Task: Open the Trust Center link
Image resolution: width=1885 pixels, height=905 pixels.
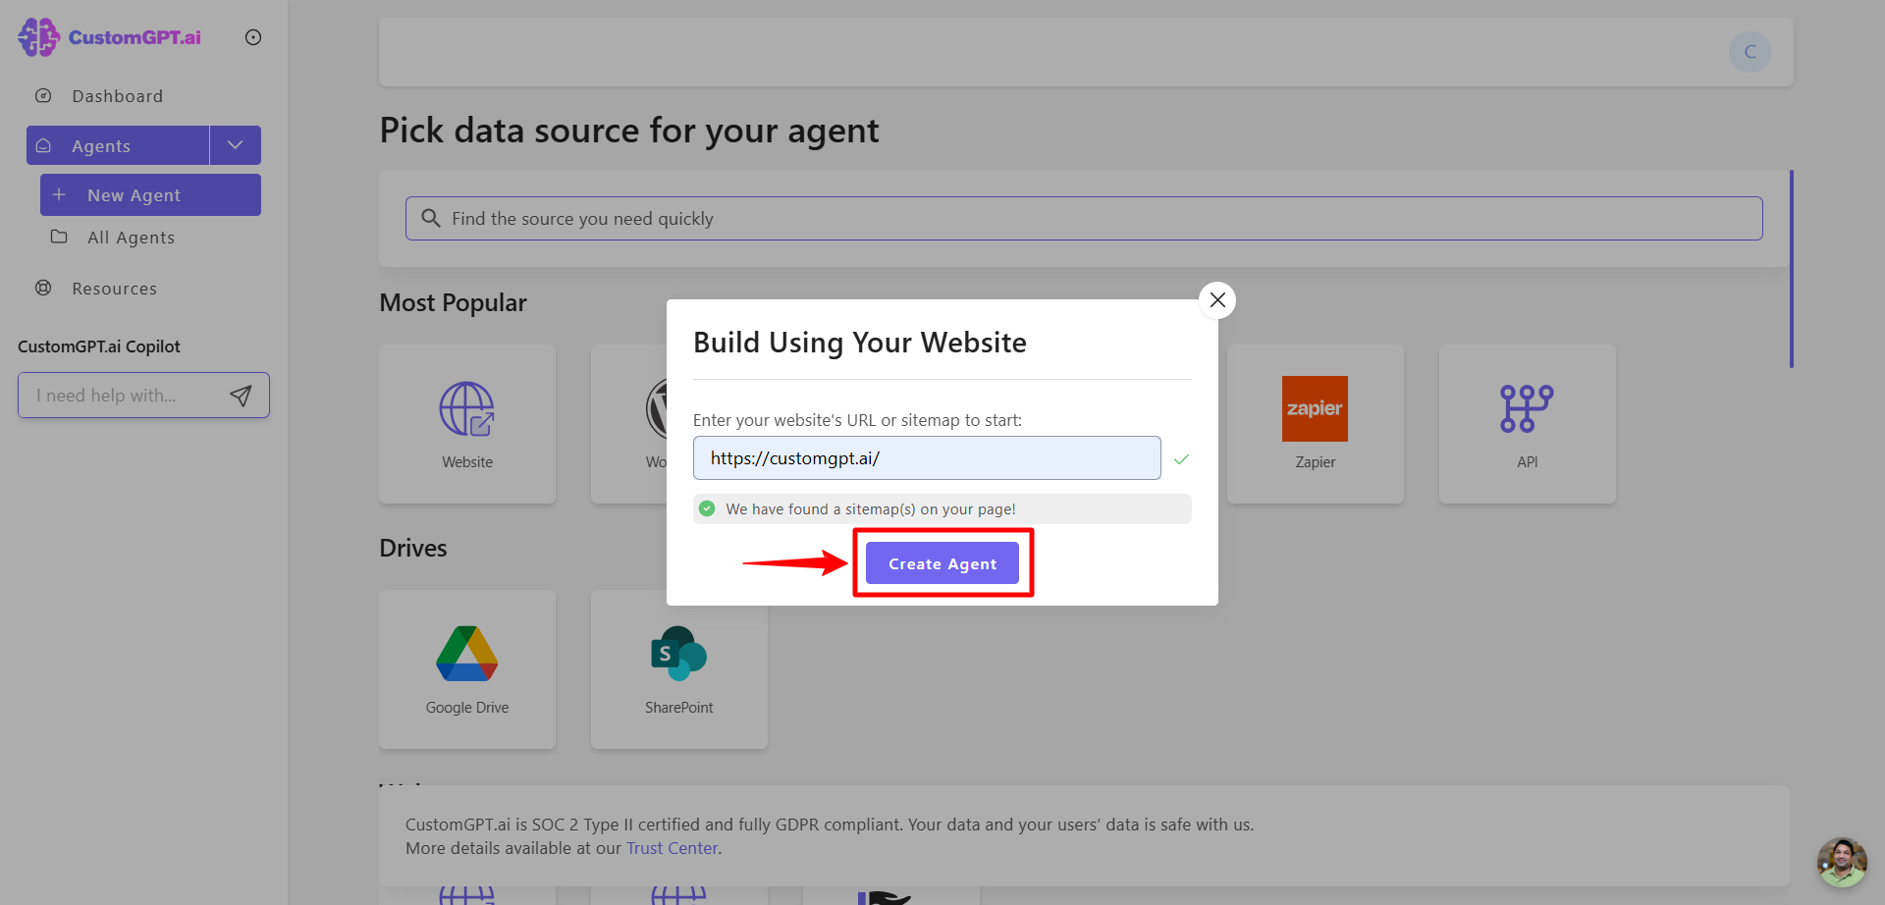Action: [673, 848]
